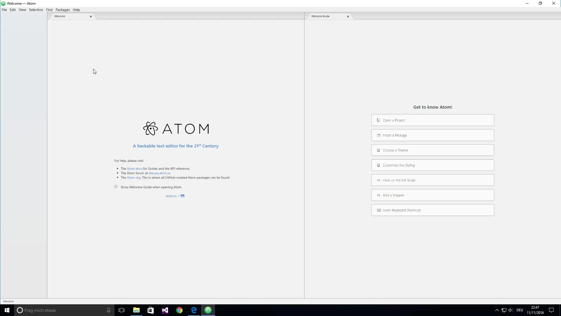Open the Help menu
Screen dimensions: 561x316
point(76,10)
